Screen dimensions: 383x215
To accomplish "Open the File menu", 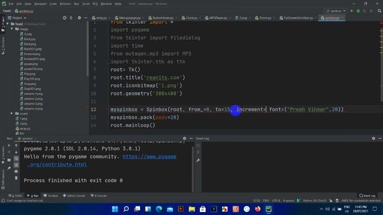I will 11,4.
